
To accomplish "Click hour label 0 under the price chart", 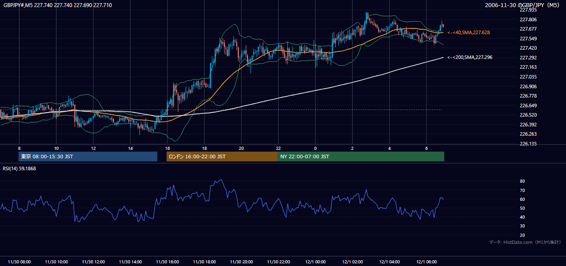I will (x=315, y=148).
